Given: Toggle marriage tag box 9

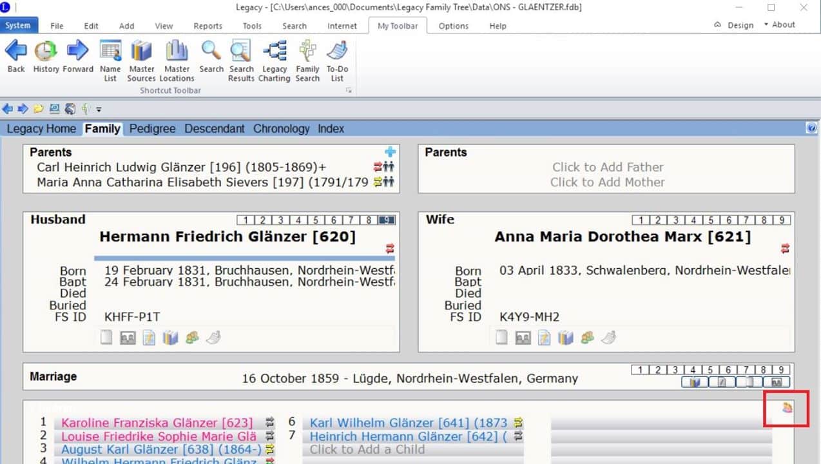Looking at the screenshot, I should (x=781, y=370).
